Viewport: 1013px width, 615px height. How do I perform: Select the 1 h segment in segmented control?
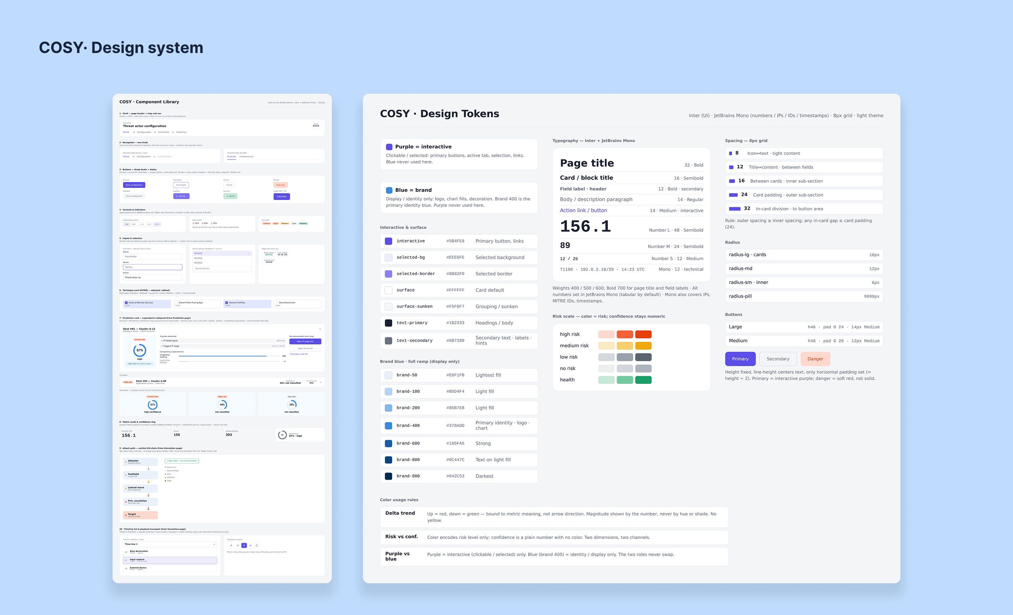pyautogui.click(x=143, y=225)
